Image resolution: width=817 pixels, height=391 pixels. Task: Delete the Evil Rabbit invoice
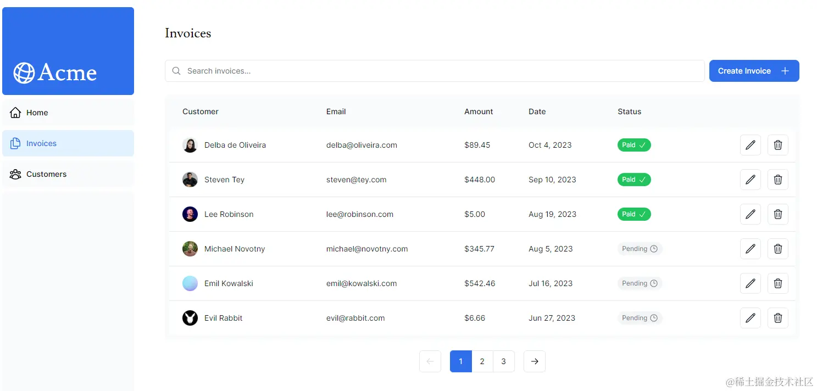[777, 318]
